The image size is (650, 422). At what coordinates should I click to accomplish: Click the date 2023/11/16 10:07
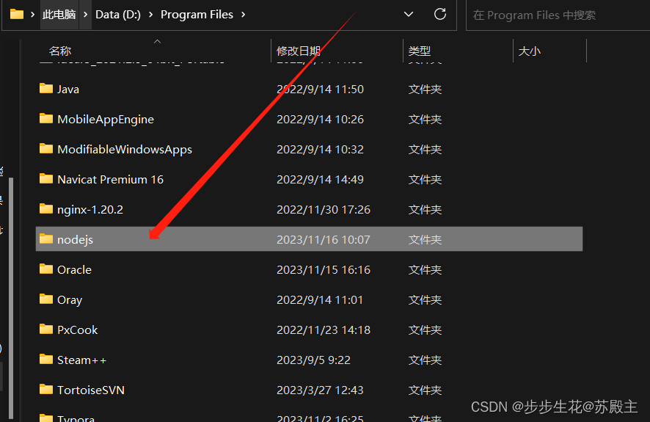click(324, 239)
